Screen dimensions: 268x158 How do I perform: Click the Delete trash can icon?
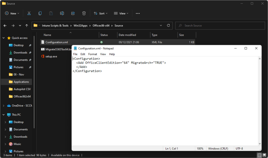point(84,13)
